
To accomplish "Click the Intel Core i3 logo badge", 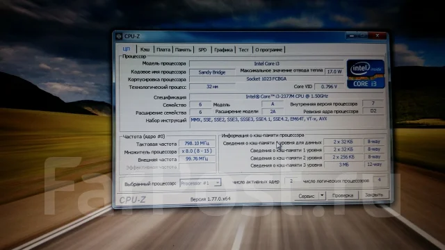I will 366,74.
